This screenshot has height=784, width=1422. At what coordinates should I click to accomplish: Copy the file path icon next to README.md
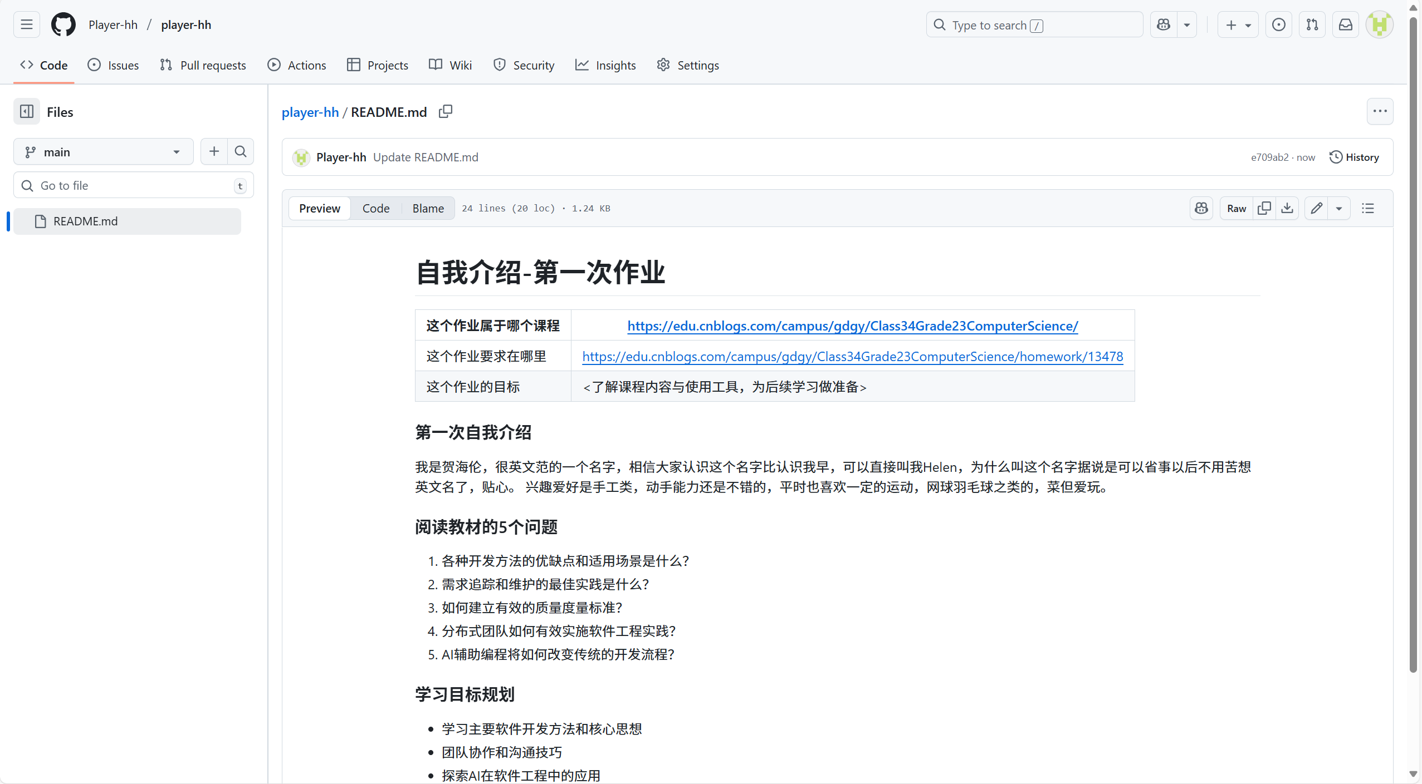[x=446, y=112]
